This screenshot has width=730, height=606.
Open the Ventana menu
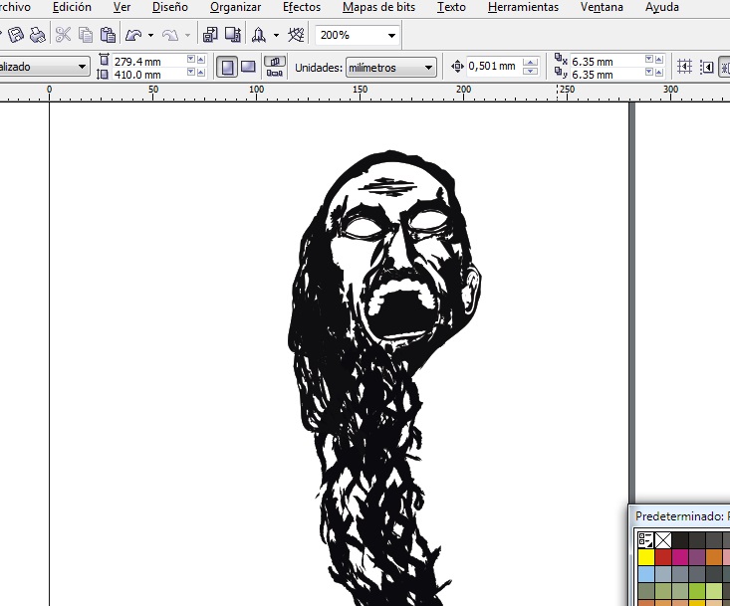tap(602, 7)
